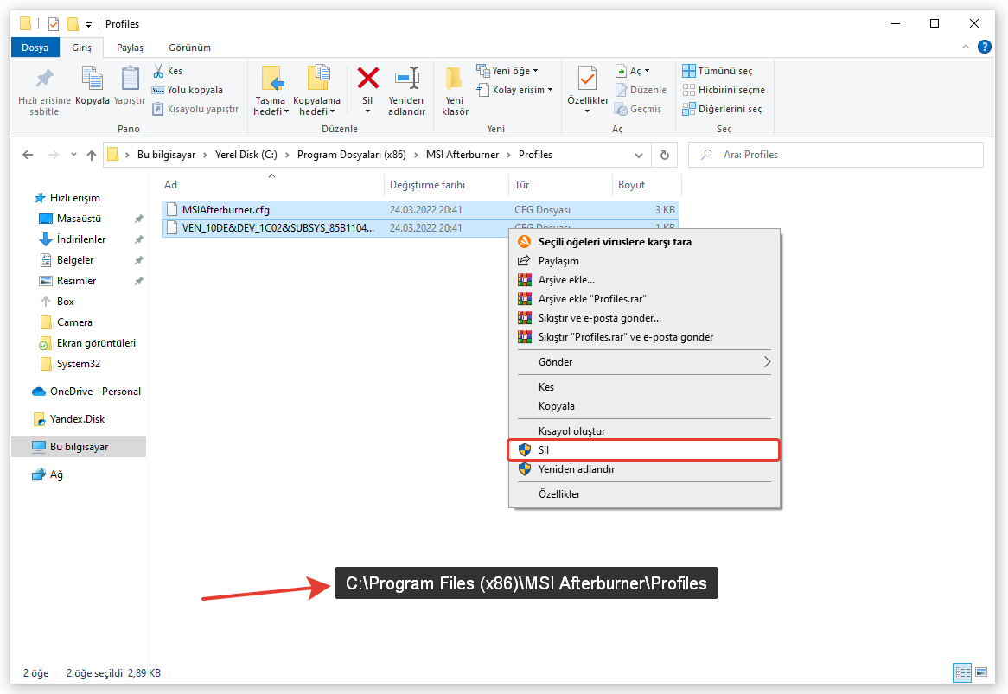Screen dimensions: 1008x694
Task: Expand the address bar history dropdown
Action: click(x=639, y=155)
